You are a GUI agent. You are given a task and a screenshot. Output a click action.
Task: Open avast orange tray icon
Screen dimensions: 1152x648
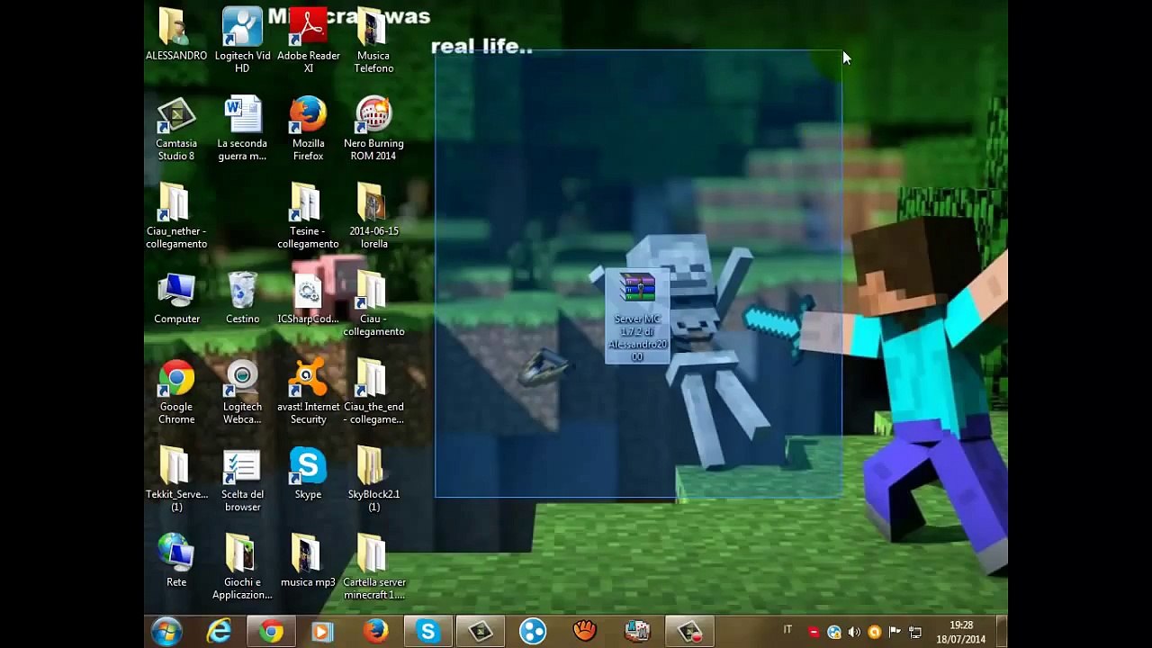874,632
